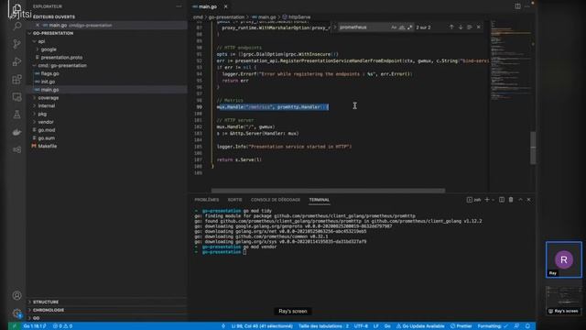Click tab size indicator in status bar
The image size is (586, 330).
[x=323, y=326]
